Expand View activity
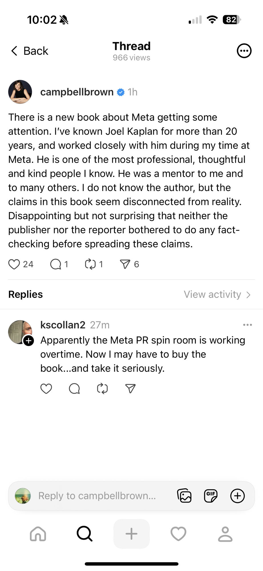The height and width of the screenshot is (571, 263). point(217,294)
